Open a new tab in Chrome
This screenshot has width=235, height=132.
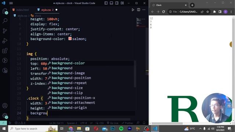[192, 5]
